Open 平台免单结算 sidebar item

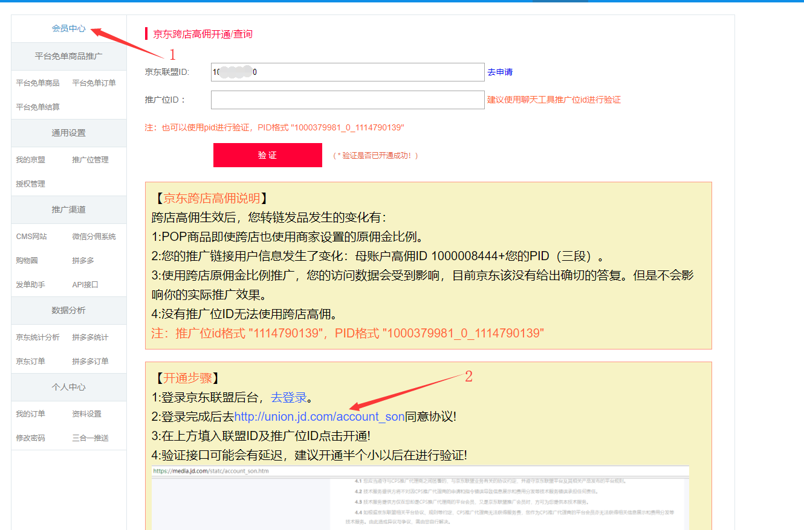37,107
